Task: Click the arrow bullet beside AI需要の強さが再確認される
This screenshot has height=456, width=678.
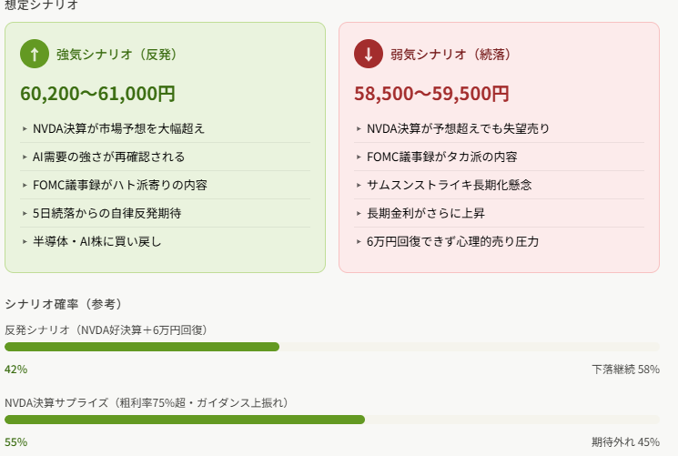Action: [x=25, y=157]
